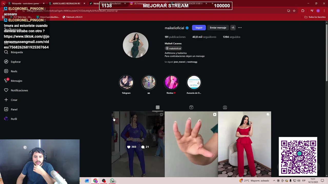This screenshot has width=328, height=184.
Task: Open ESP language selector
Action: (304, 181)
